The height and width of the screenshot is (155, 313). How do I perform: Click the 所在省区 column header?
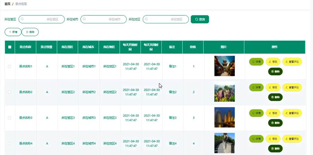tap(68, 47)
